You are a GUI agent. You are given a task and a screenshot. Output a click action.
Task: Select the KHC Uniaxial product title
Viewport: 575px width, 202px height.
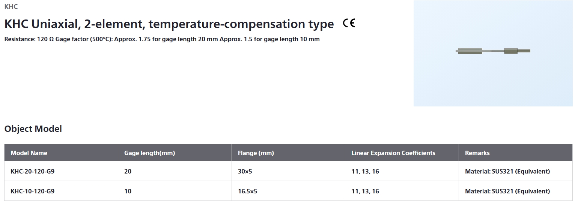click(x=169, y=24)
